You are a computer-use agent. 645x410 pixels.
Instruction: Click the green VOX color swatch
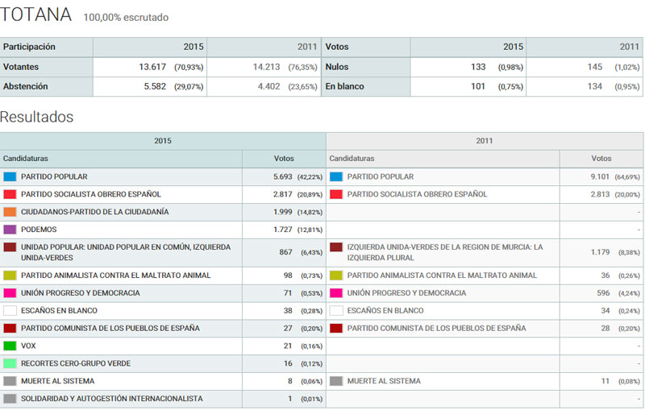[x=10, y=346]
